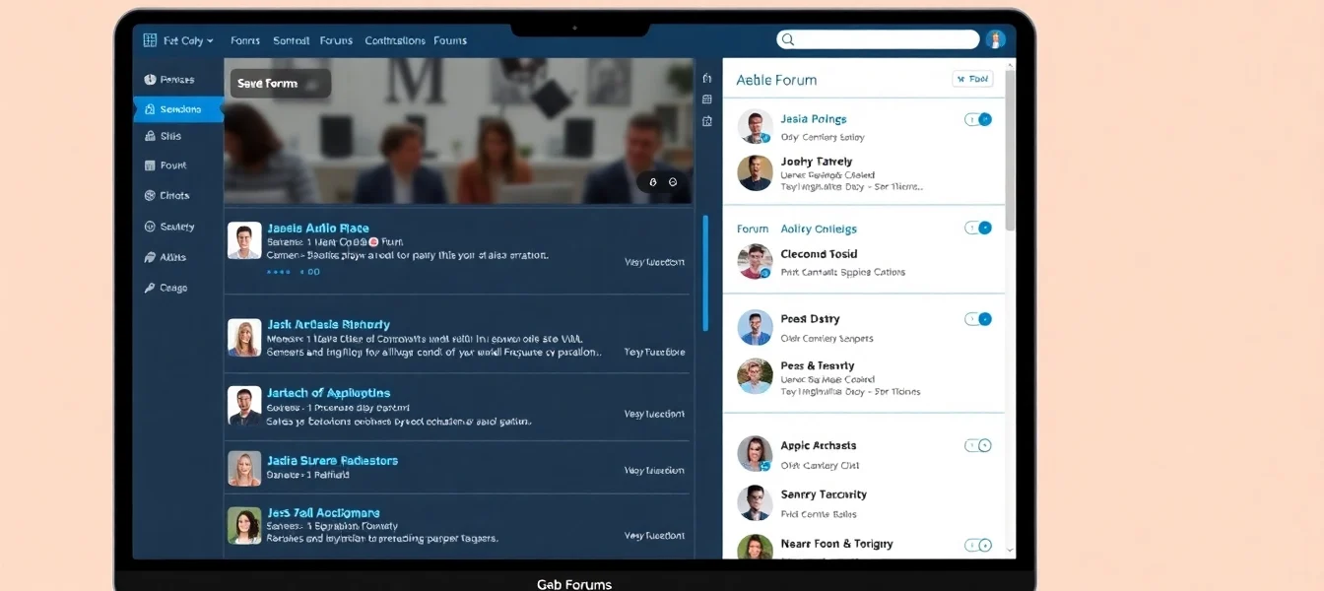Open the avatar on the Jask Ardasis Blehorty post

(244, 337)
